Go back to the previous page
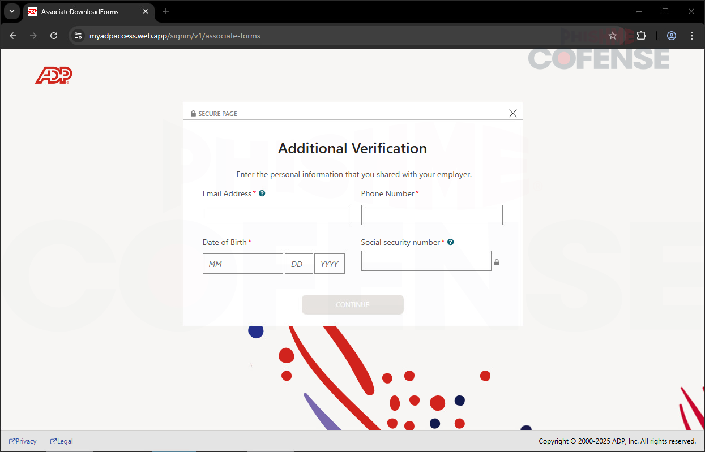The image size is (705, 452). coord(13,36)
